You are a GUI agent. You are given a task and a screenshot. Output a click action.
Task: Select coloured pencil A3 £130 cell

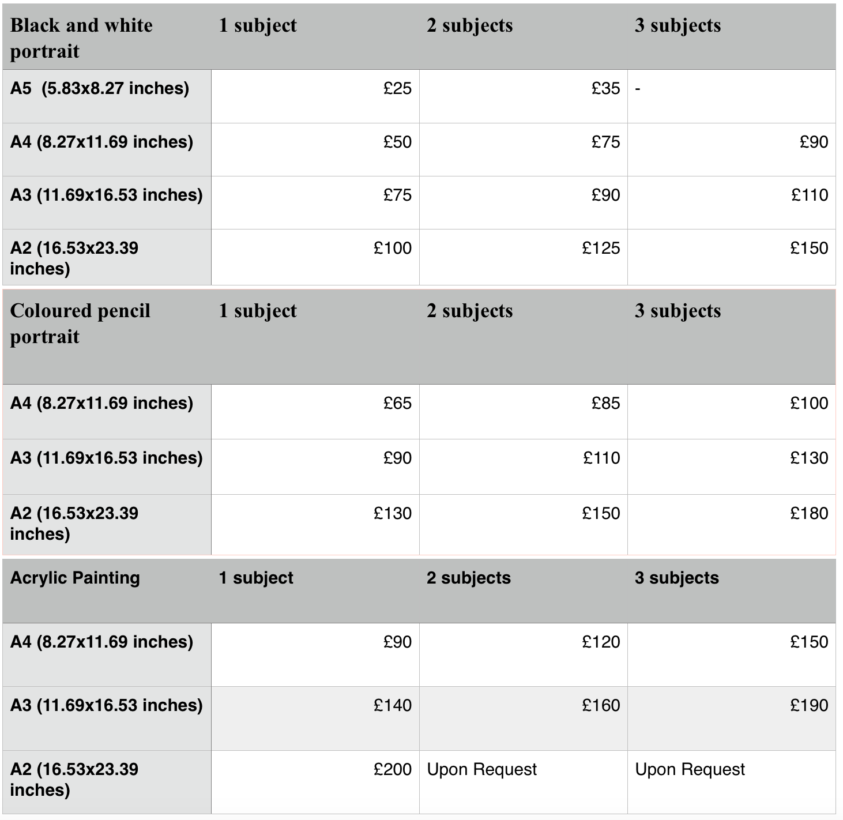809,458
